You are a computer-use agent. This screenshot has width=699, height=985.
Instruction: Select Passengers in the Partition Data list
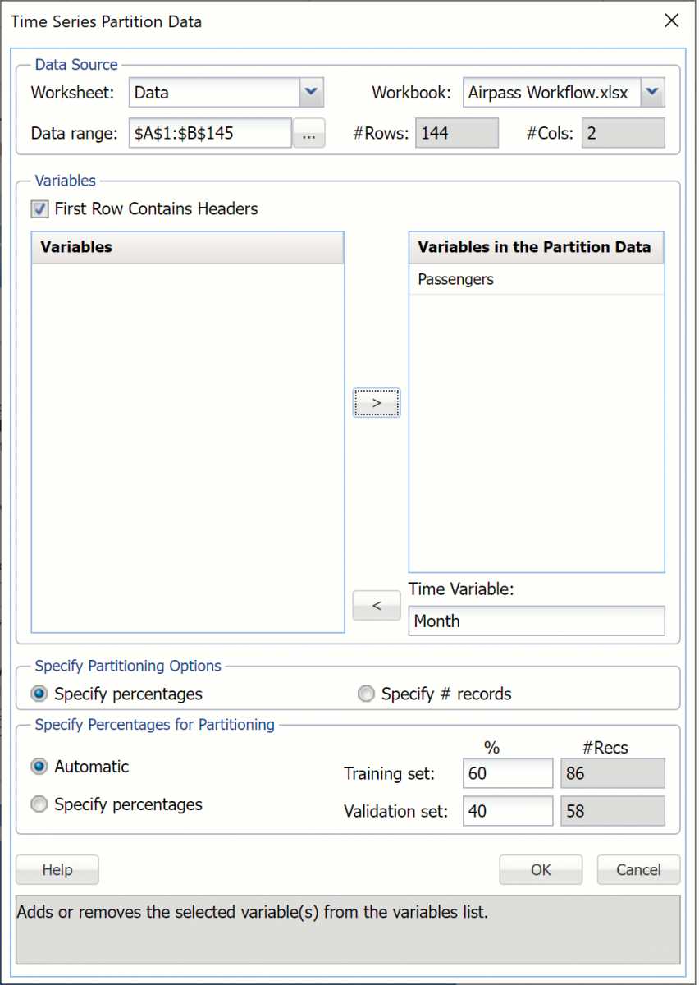pyautogui.click(x=456, y=279)
